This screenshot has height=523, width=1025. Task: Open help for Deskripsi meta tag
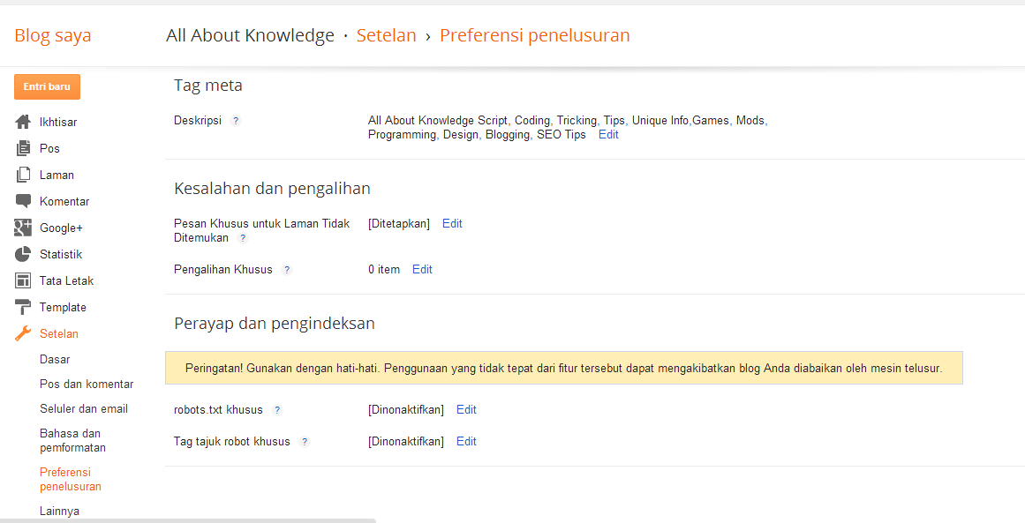[x=236, y=120]
